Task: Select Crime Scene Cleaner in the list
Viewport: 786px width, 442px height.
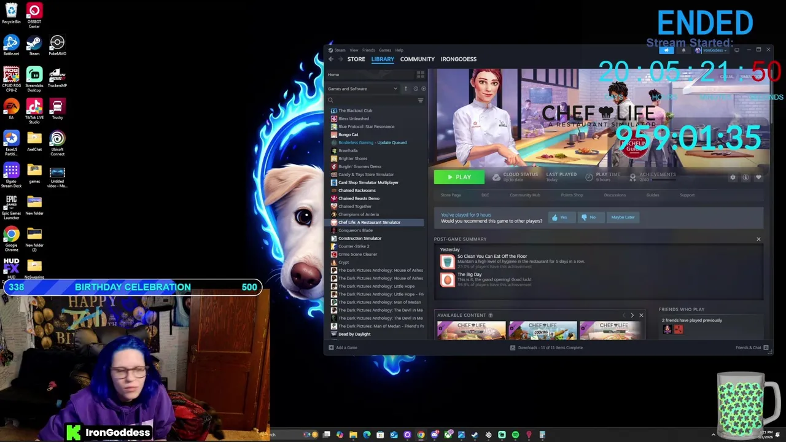Action: (x=357, y=254)
